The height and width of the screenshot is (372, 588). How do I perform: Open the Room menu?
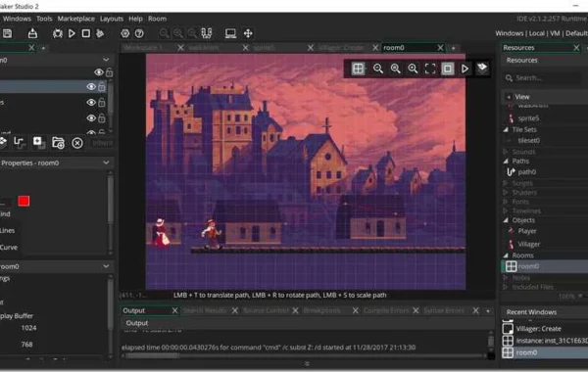[x=157, y=19]
